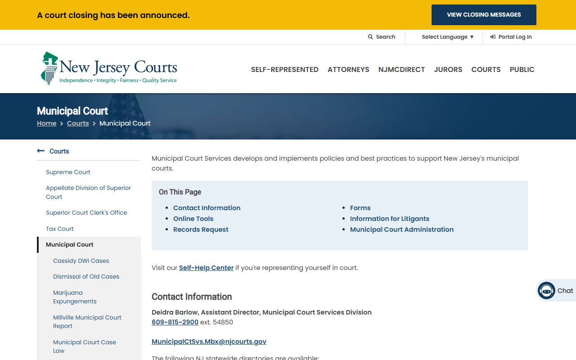Open the Public menu
Image resolution: width=576 pixels, height=360 pixels.
click(522, 69)
